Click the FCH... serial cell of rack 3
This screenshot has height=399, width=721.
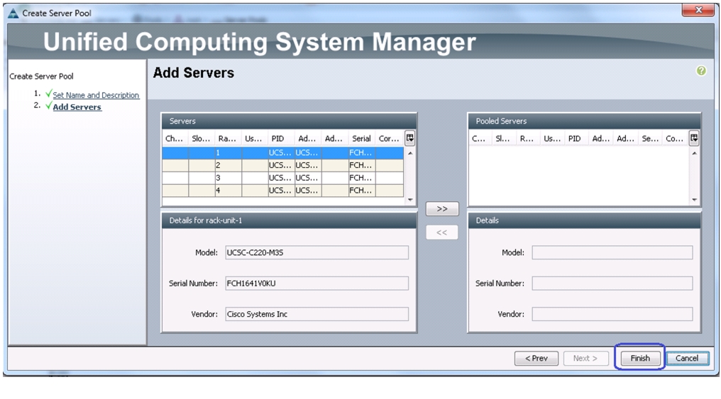[362, 177]
